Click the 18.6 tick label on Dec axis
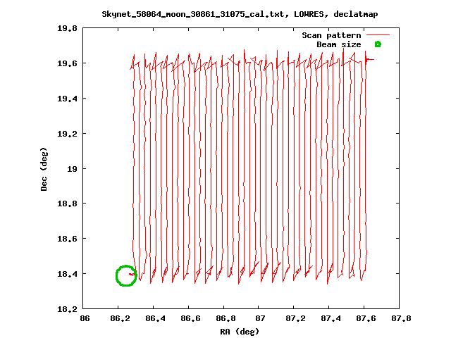 [x=67, y=239]
